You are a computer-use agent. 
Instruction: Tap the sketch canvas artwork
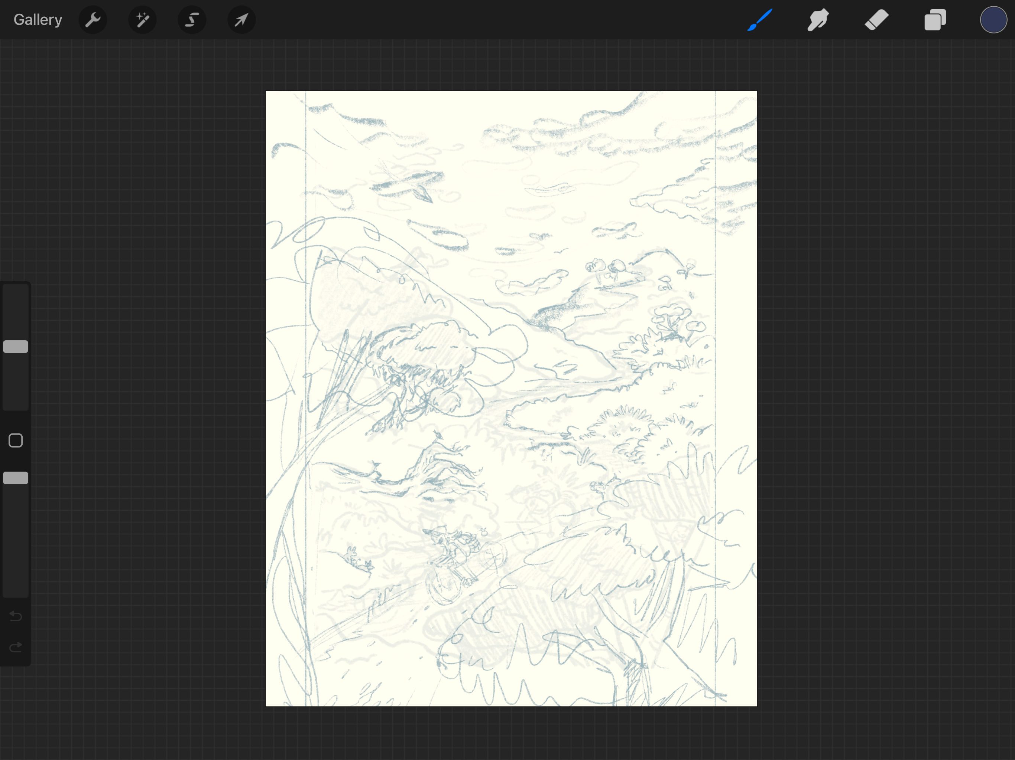point(511,398)
